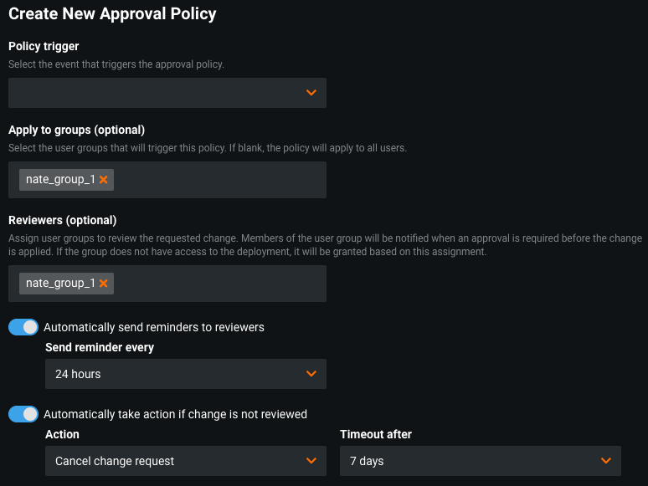Click the Action field chevron arrow

coord(311,461)
